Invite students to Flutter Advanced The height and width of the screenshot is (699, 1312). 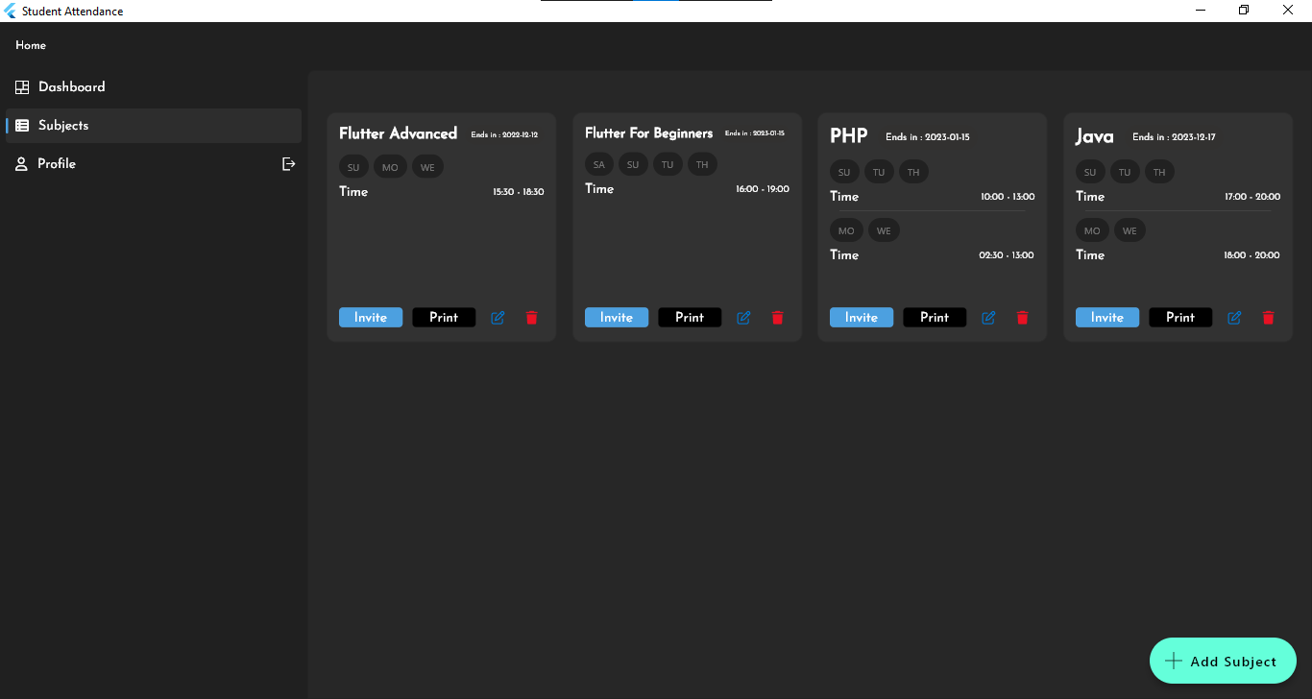(370, 317)
